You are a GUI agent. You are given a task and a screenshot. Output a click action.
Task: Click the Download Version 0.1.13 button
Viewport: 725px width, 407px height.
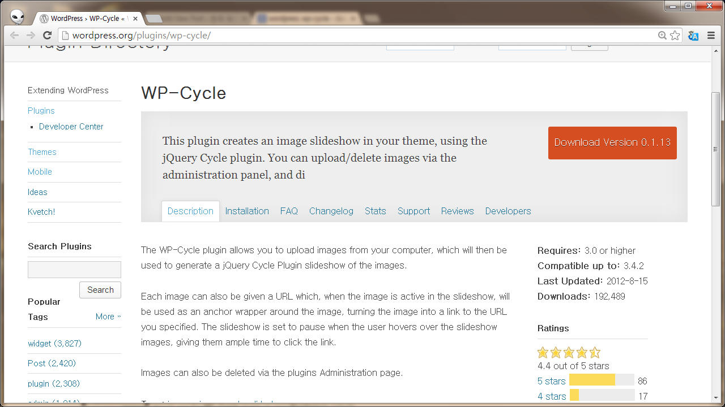coord(612,143)
